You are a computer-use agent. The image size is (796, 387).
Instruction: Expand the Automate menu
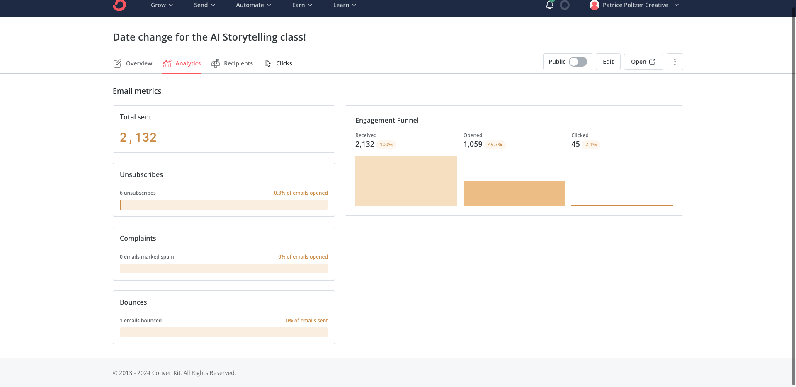click(253, 5)
